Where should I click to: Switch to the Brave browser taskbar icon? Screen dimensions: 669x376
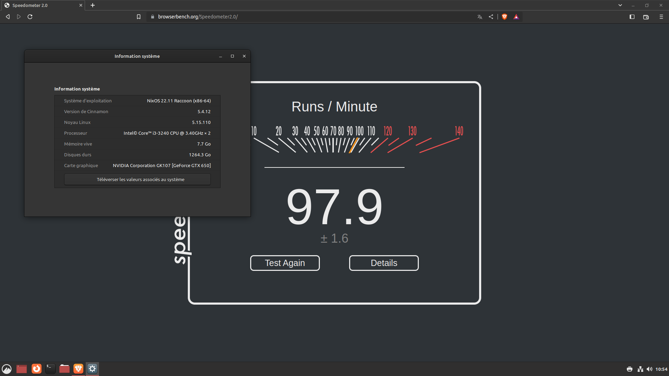point(78,369)
